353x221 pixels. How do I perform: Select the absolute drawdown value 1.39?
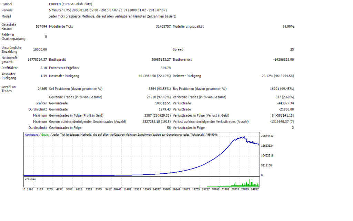pos(43,76)
